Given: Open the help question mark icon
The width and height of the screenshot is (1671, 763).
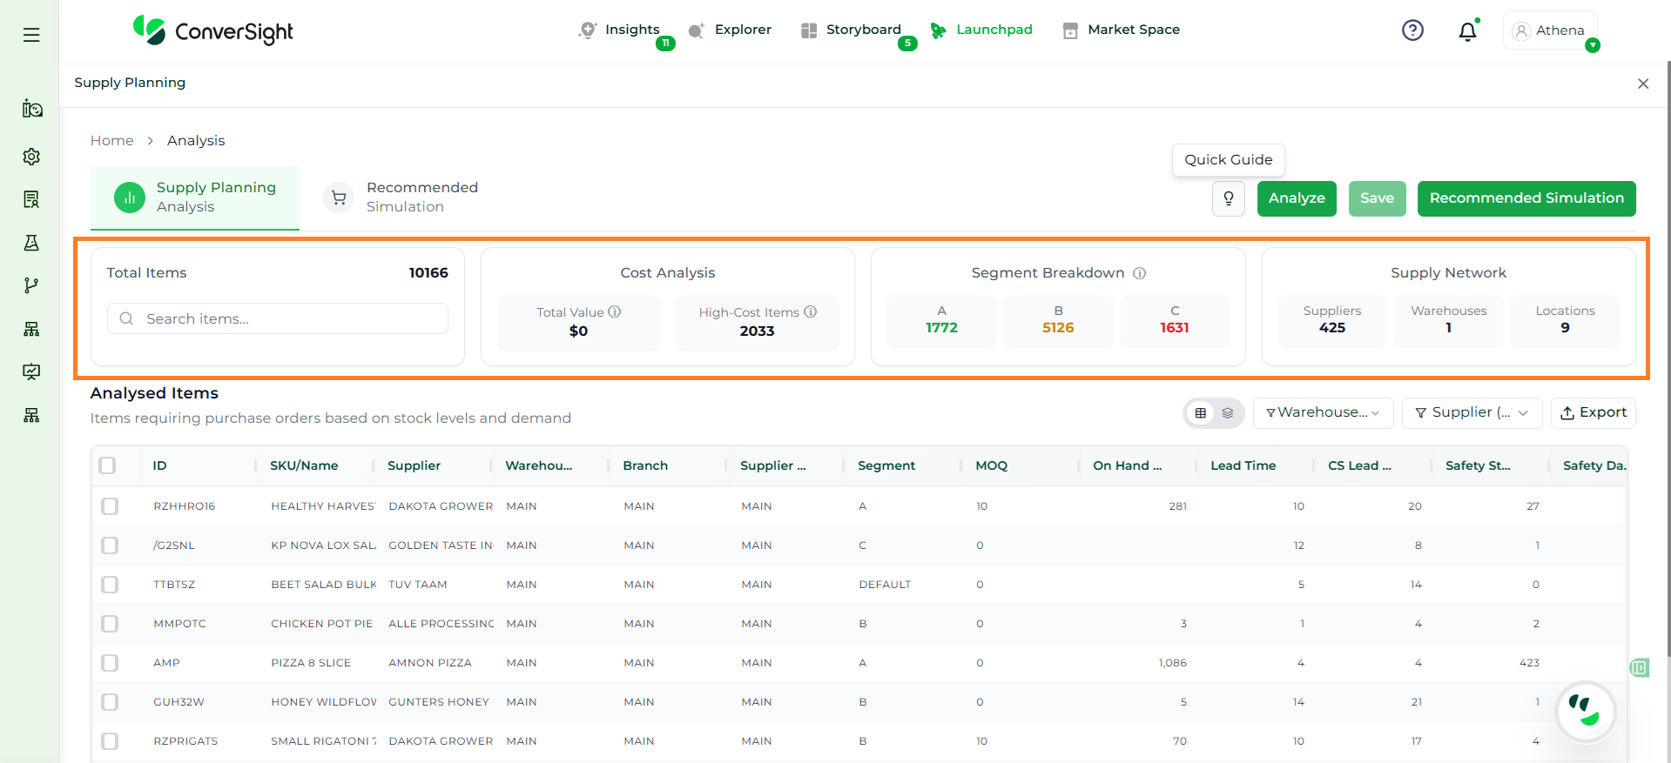Looking at the screenshot, I should click(x=1412, y=30).
